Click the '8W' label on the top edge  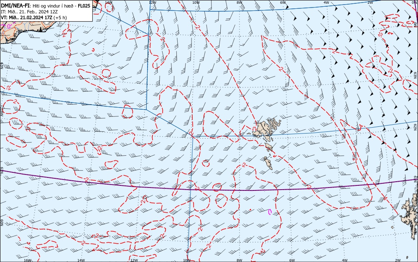tap(239, 3)
